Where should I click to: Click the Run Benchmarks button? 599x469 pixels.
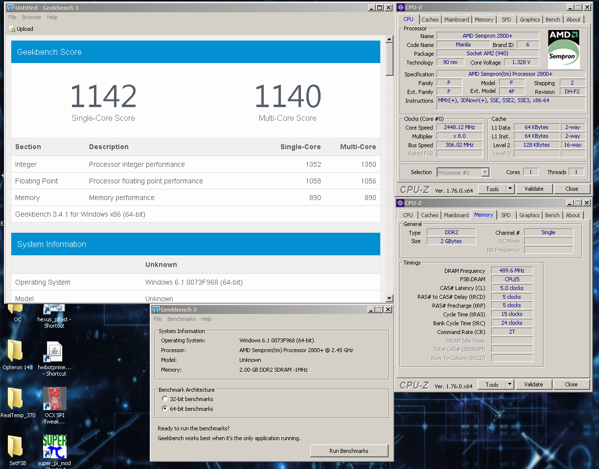pos(349,451)
